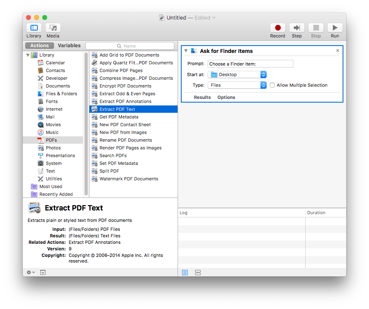The width and height of the screenshot is (369, 309).
Task: Collapse the Ask for Finder Items action
Action: tap(186, 51)
